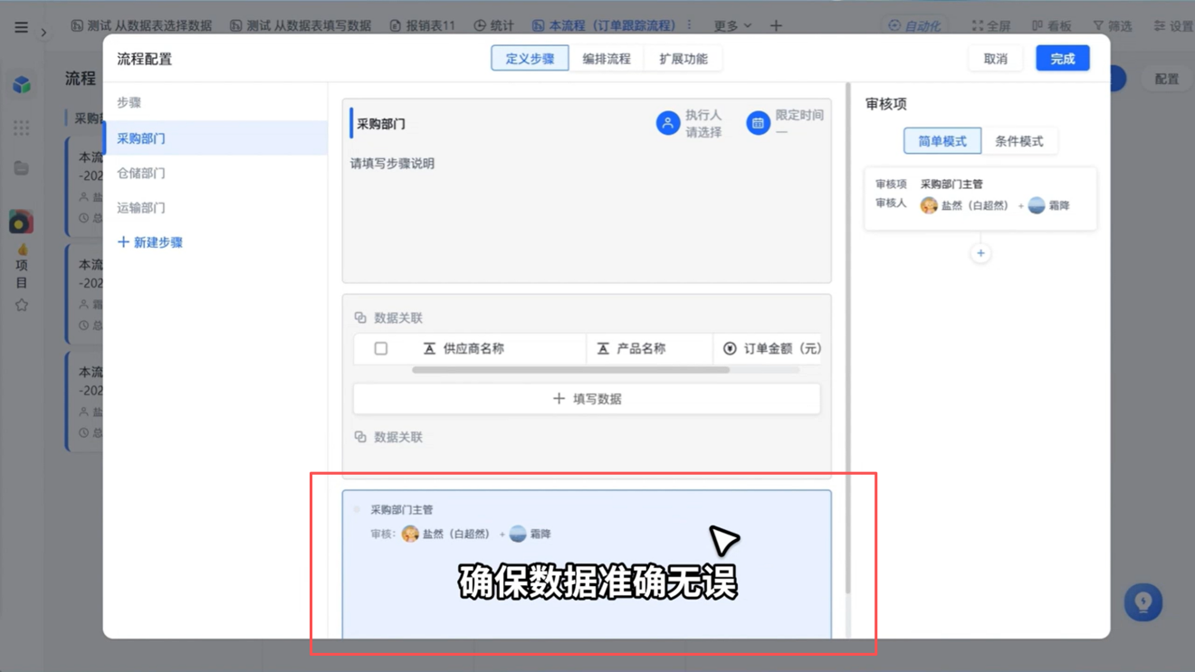The width and height of the screenshot is (1195, 672).
Task: Click 采购部门主管 text in review item card
Action: click(x=951, y=185)
